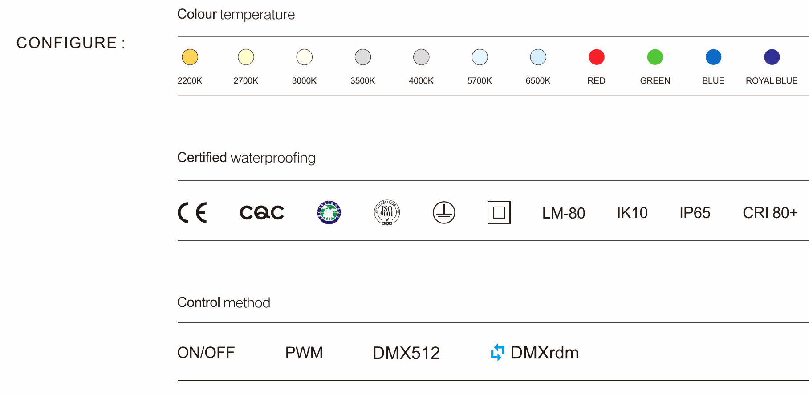The height and width of the screenshot is (394, 809).
Task: Pick the GREEN colour circle
Action: [x=655, y=57]
